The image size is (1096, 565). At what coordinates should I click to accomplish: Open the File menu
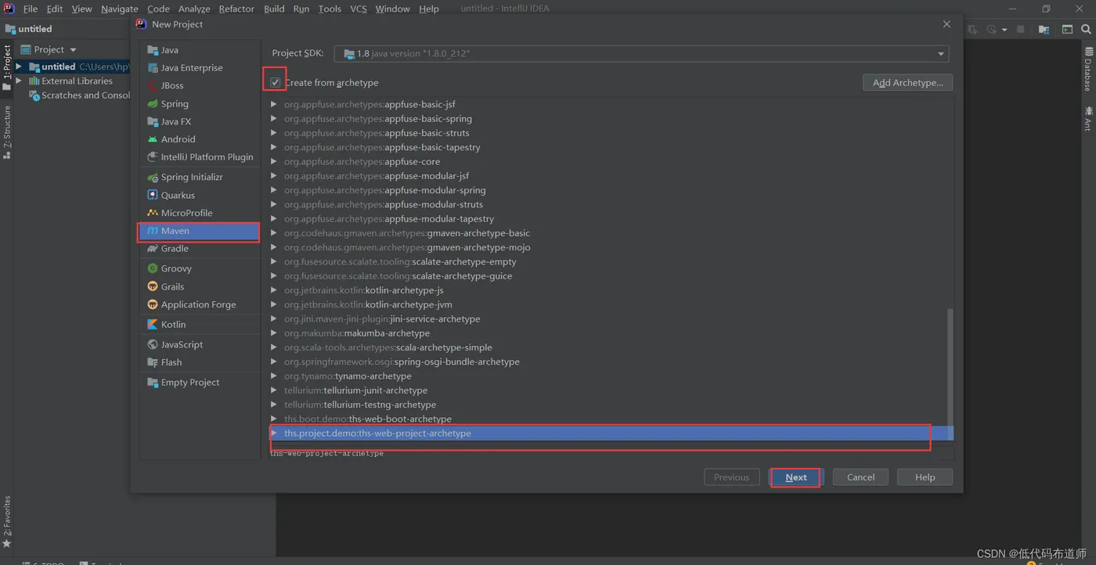[31, 9]
